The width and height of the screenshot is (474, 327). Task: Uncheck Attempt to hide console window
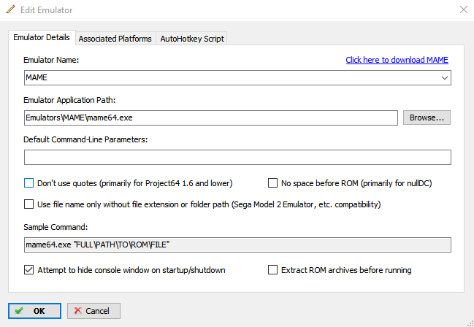(28, 269)
